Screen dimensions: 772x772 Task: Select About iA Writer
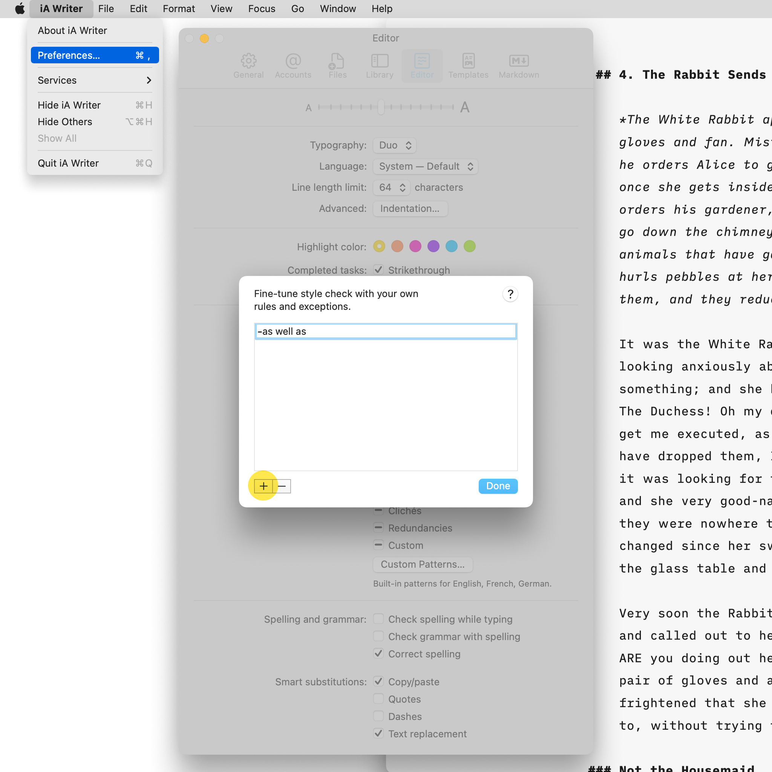(95, 31)
